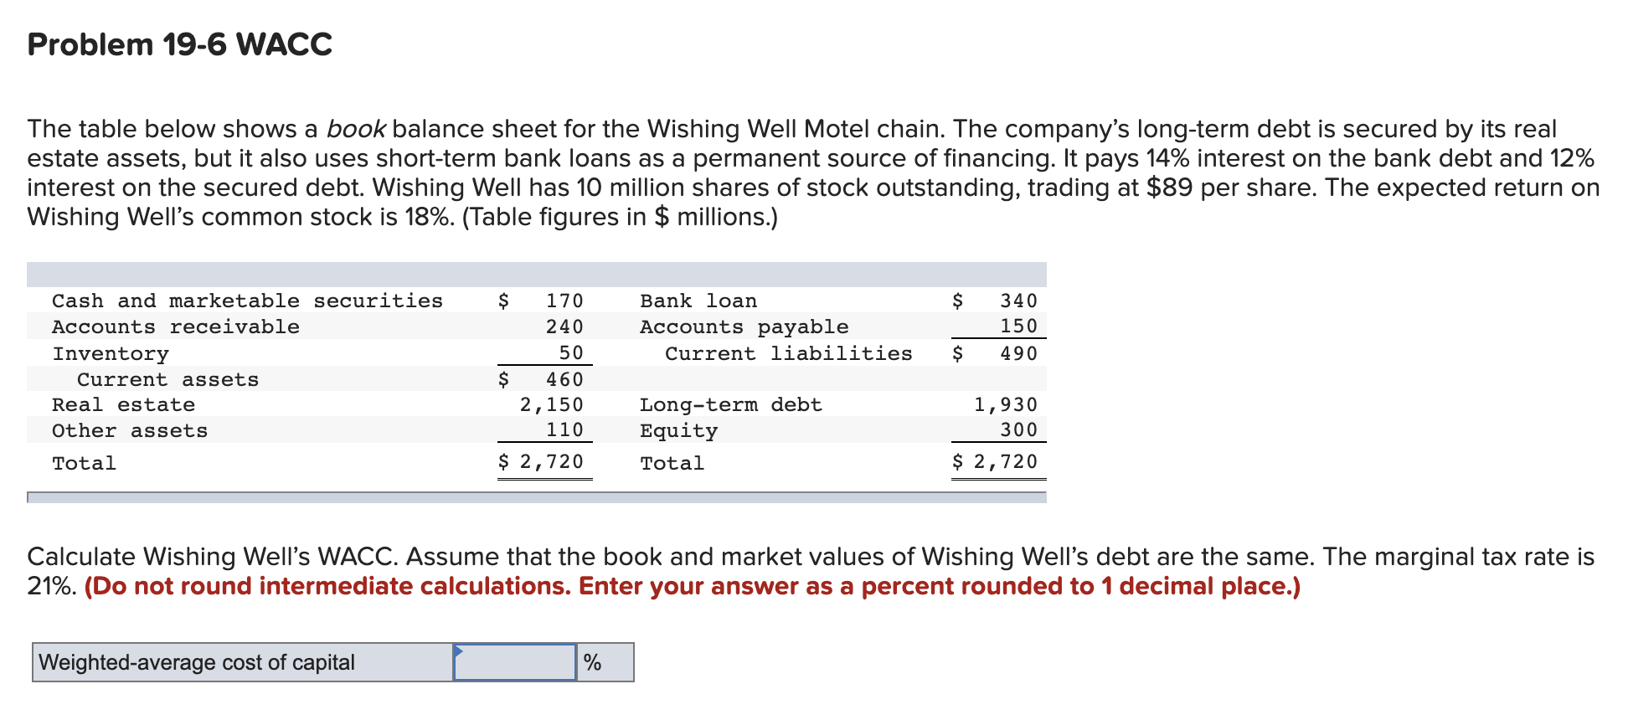This screenshot has width=1628, height=725.
Task: Click the table header bar above the balance sheet
Action: point(536,272)
